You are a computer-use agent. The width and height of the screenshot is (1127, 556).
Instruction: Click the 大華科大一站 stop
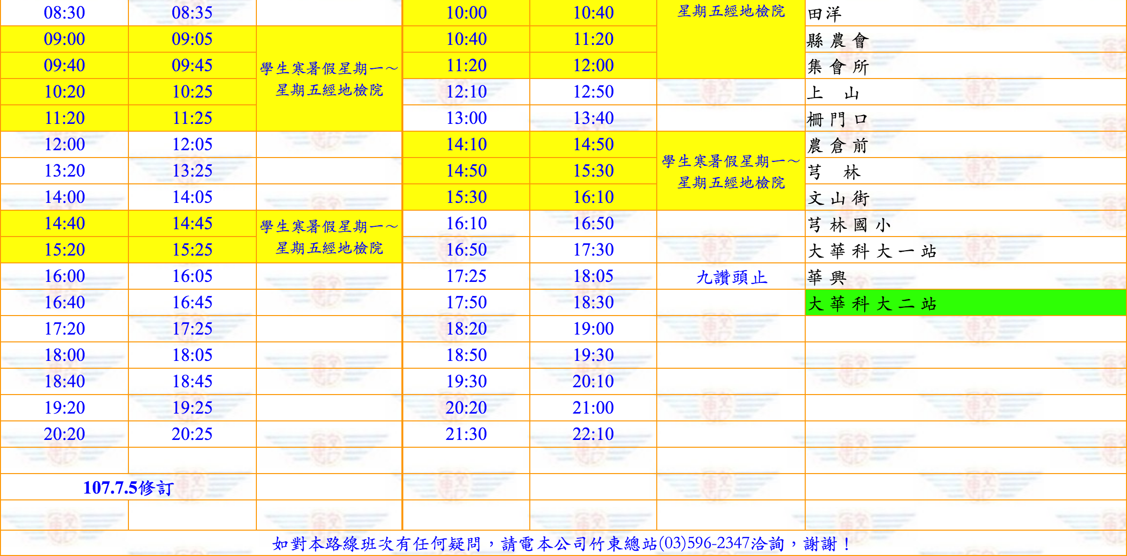click(x=872, y=251)
